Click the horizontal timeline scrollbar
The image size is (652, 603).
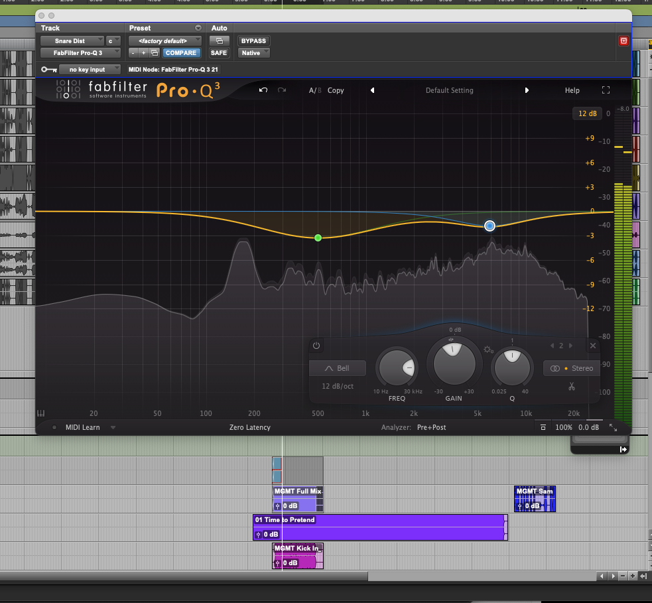pos(184,576)
